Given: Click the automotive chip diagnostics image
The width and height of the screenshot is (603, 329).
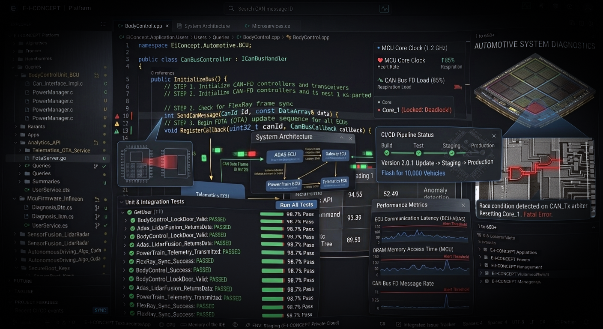Looking at the screenshot, I should tap(534, 90).
